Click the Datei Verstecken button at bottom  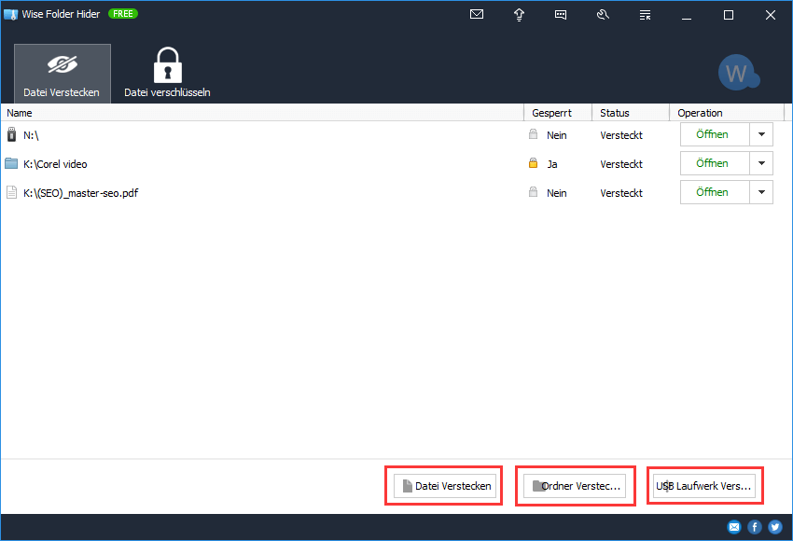(x=444, y=486)
